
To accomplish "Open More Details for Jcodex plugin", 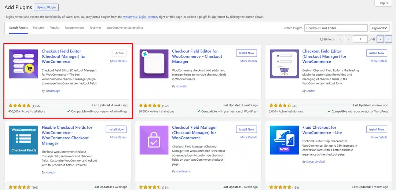I will [379, 61].
